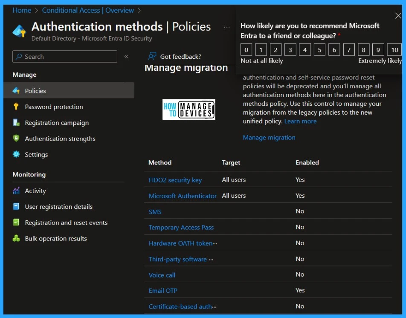This screenshot has height=318, width=406.
Task: Open Certificate-based authentication method
Action: tap(183, 306)
